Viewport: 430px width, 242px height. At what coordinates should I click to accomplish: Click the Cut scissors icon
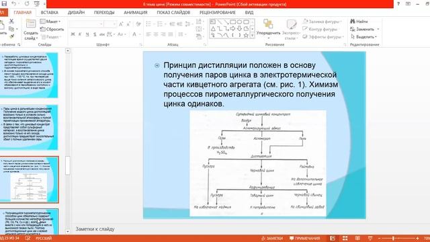[x=11, y=21]
